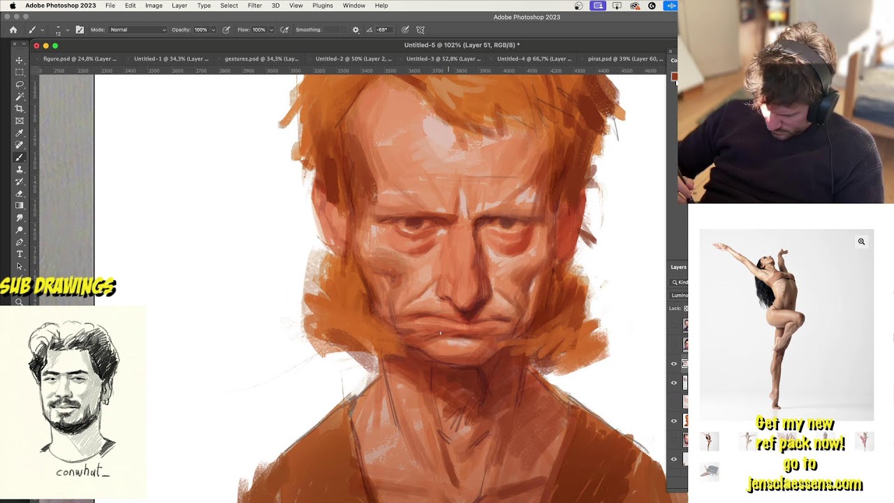The image size is (894, 503).
Task: Open Help menu in menu bar
Action: click(381, 6)
